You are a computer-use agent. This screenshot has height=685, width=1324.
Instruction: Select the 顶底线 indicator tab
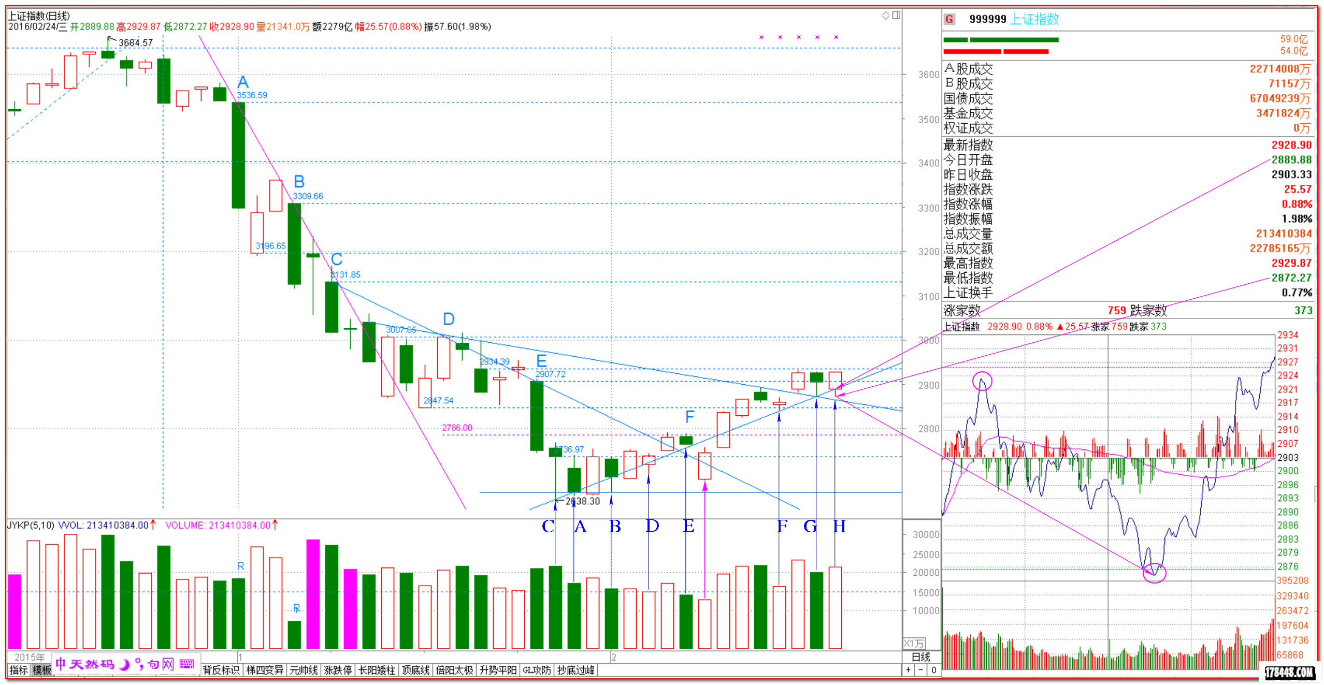416,670
